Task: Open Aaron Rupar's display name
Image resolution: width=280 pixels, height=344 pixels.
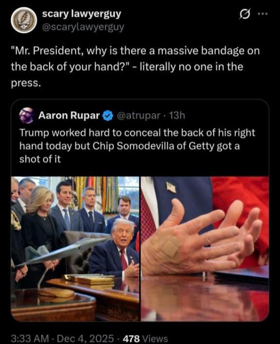Action: tap(69, 116)
